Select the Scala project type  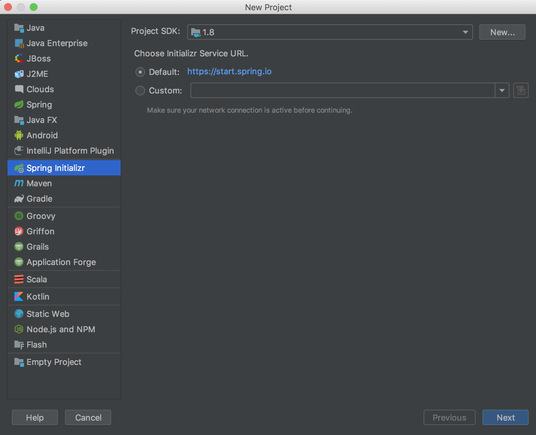[x=37, y=279]
